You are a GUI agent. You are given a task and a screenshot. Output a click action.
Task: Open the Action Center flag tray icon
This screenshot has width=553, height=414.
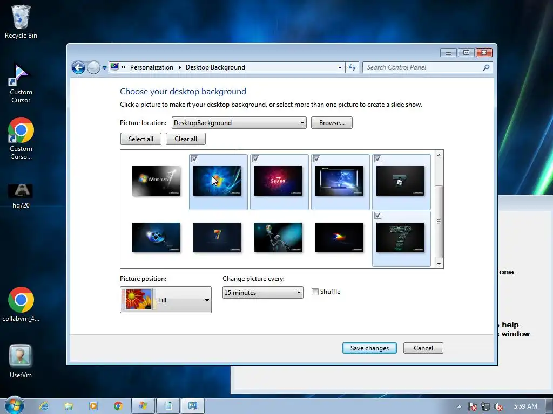coord(472,406)
